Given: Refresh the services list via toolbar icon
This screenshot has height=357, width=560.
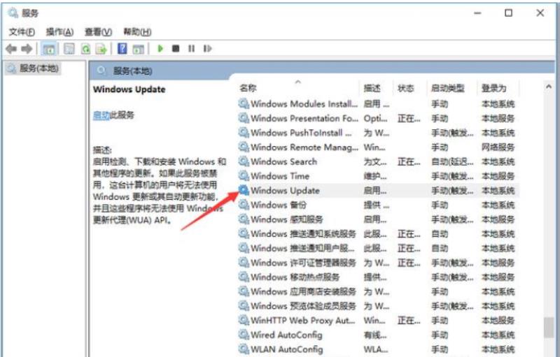Looking at the screenshot, I should (85, 48).
